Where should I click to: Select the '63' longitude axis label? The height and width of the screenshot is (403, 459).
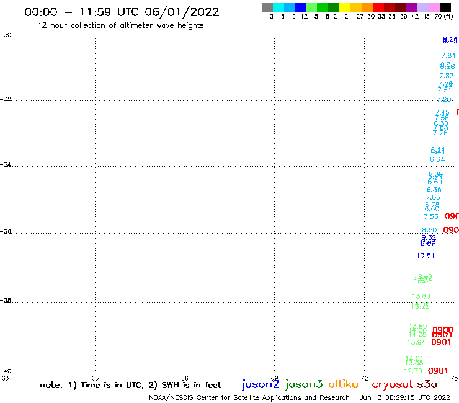click(x=95, y=378)
